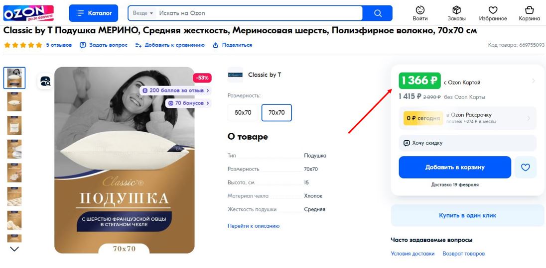Click the visual search icon on the image
Image resolution: width=546 pixels, height=268 pixels.
pos(45,81)
